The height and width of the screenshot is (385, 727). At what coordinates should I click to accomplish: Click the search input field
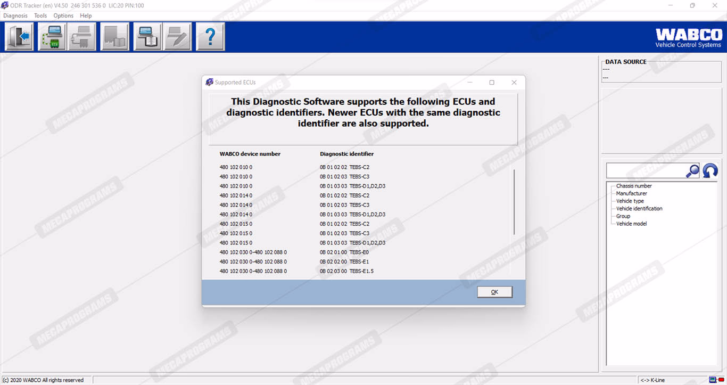pos(645,171)
